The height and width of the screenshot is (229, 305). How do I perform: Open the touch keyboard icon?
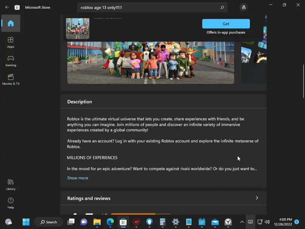[250, 222]
